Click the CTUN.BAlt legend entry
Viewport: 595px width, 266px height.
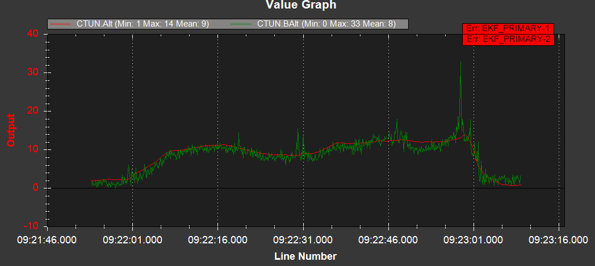coord(313,24)
